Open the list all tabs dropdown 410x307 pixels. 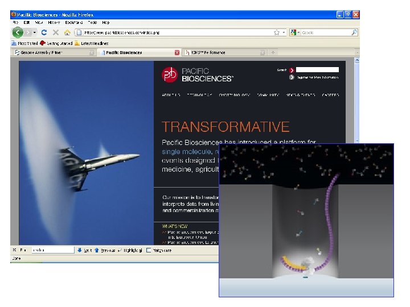pos(357,52)
